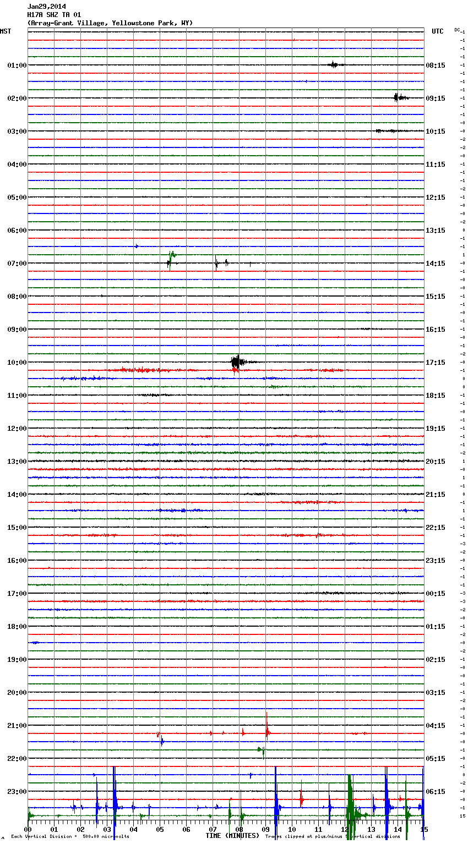Select the 05:00 MST row label

point(17,198)
